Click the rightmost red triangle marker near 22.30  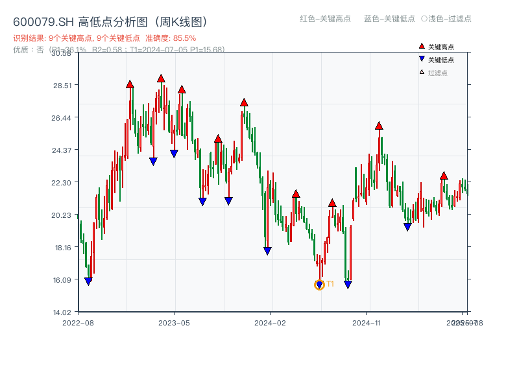(x=444, y=175)
